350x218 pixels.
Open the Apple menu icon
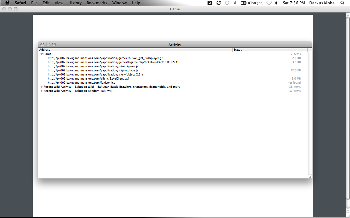coord(7,3)
